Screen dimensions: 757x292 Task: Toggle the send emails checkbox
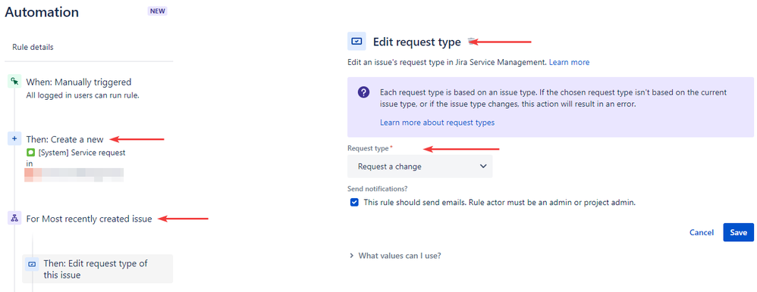click(x=355, y=203)
